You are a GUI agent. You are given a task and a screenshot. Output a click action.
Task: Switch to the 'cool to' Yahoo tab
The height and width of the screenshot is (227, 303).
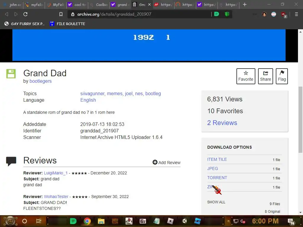[x=77, y=4]
